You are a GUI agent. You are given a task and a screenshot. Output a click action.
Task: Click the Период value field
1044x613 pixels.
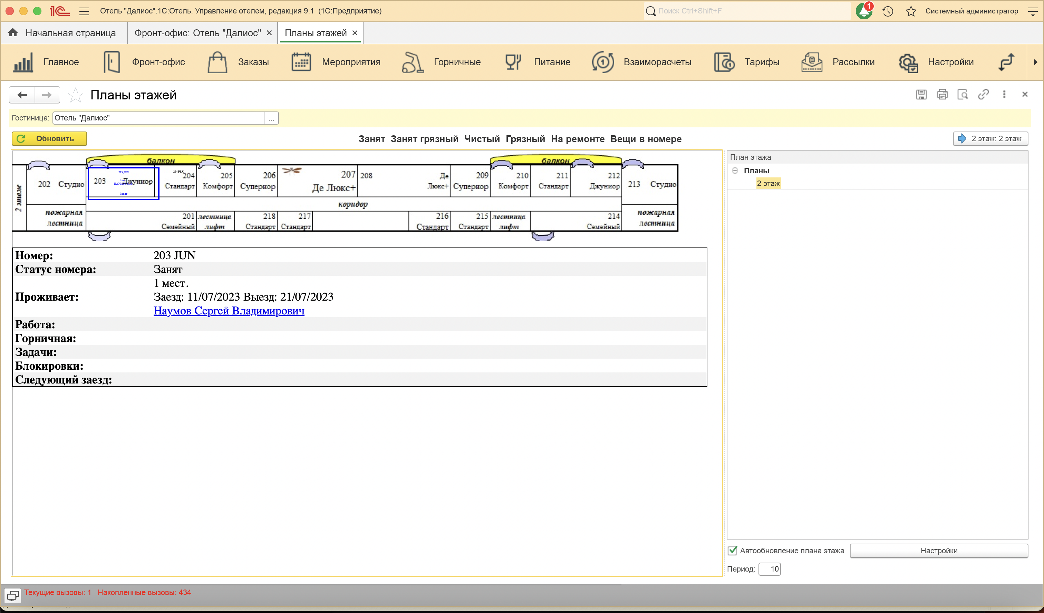coord(769,569)
